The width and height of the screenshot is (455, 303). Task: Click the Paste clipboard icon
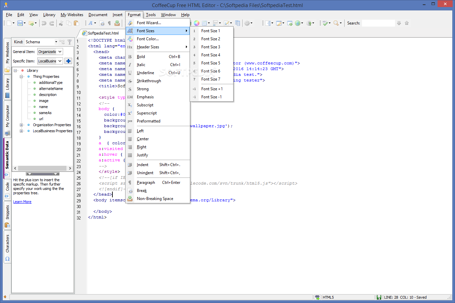click(77, 23)
